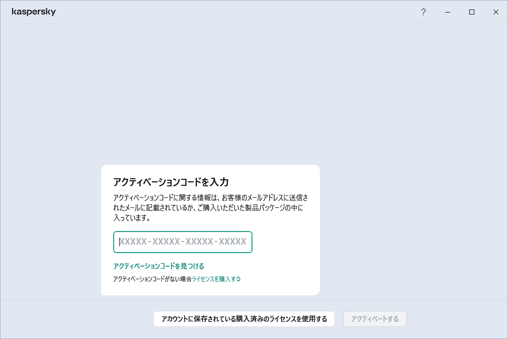The height and width of the screenshot is (339, 508).
Task: Maximize the Kaspersky window
Action: click(x=472, y=12)
